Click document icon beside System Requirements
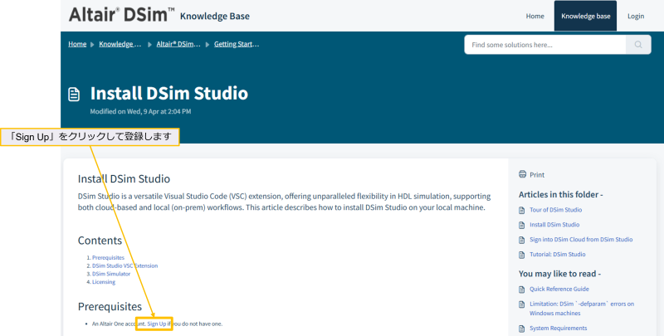Screen dimensions: 664x336 coord(522,329)
